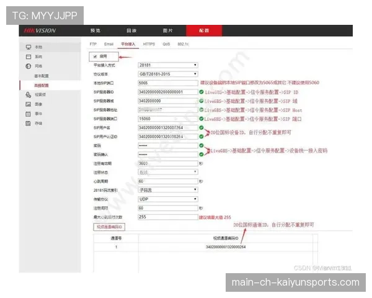Go to the 预览 live view tab
This screenshot has height=298, width=372.
click(95, 30)
